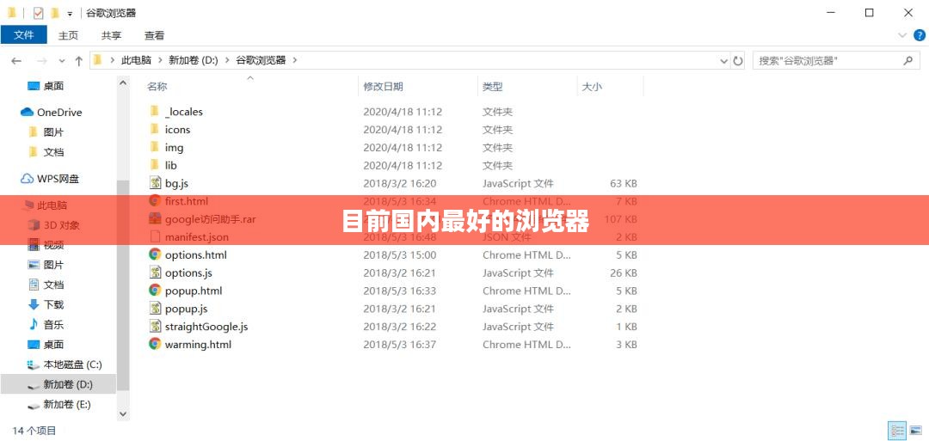The image size is (929, 441).
Task: Go up one folder level arrow
Action: (79, 60)
